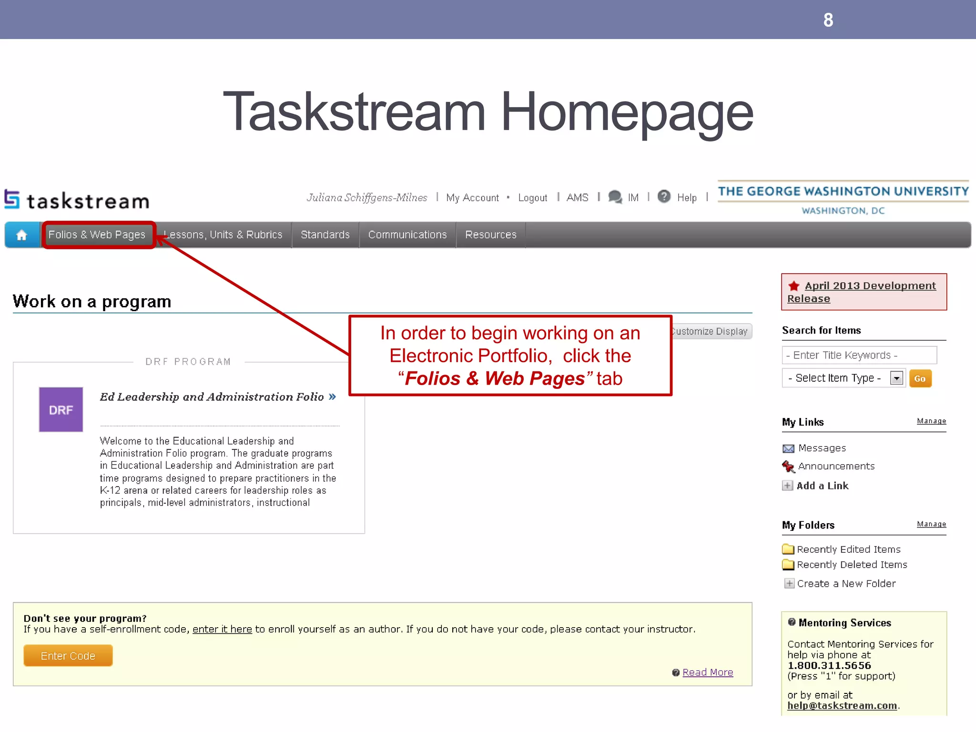This screenshot has height=732, width=976.
Task: Open the Read More link
Action: click(x=708, y=672)
